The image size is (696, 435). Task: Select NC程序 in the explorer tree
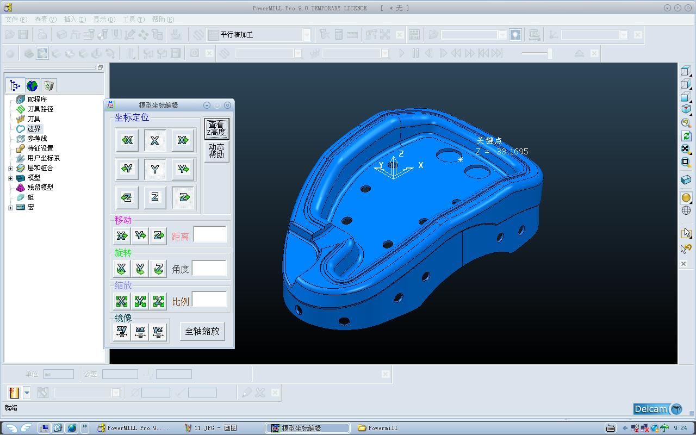37,100
